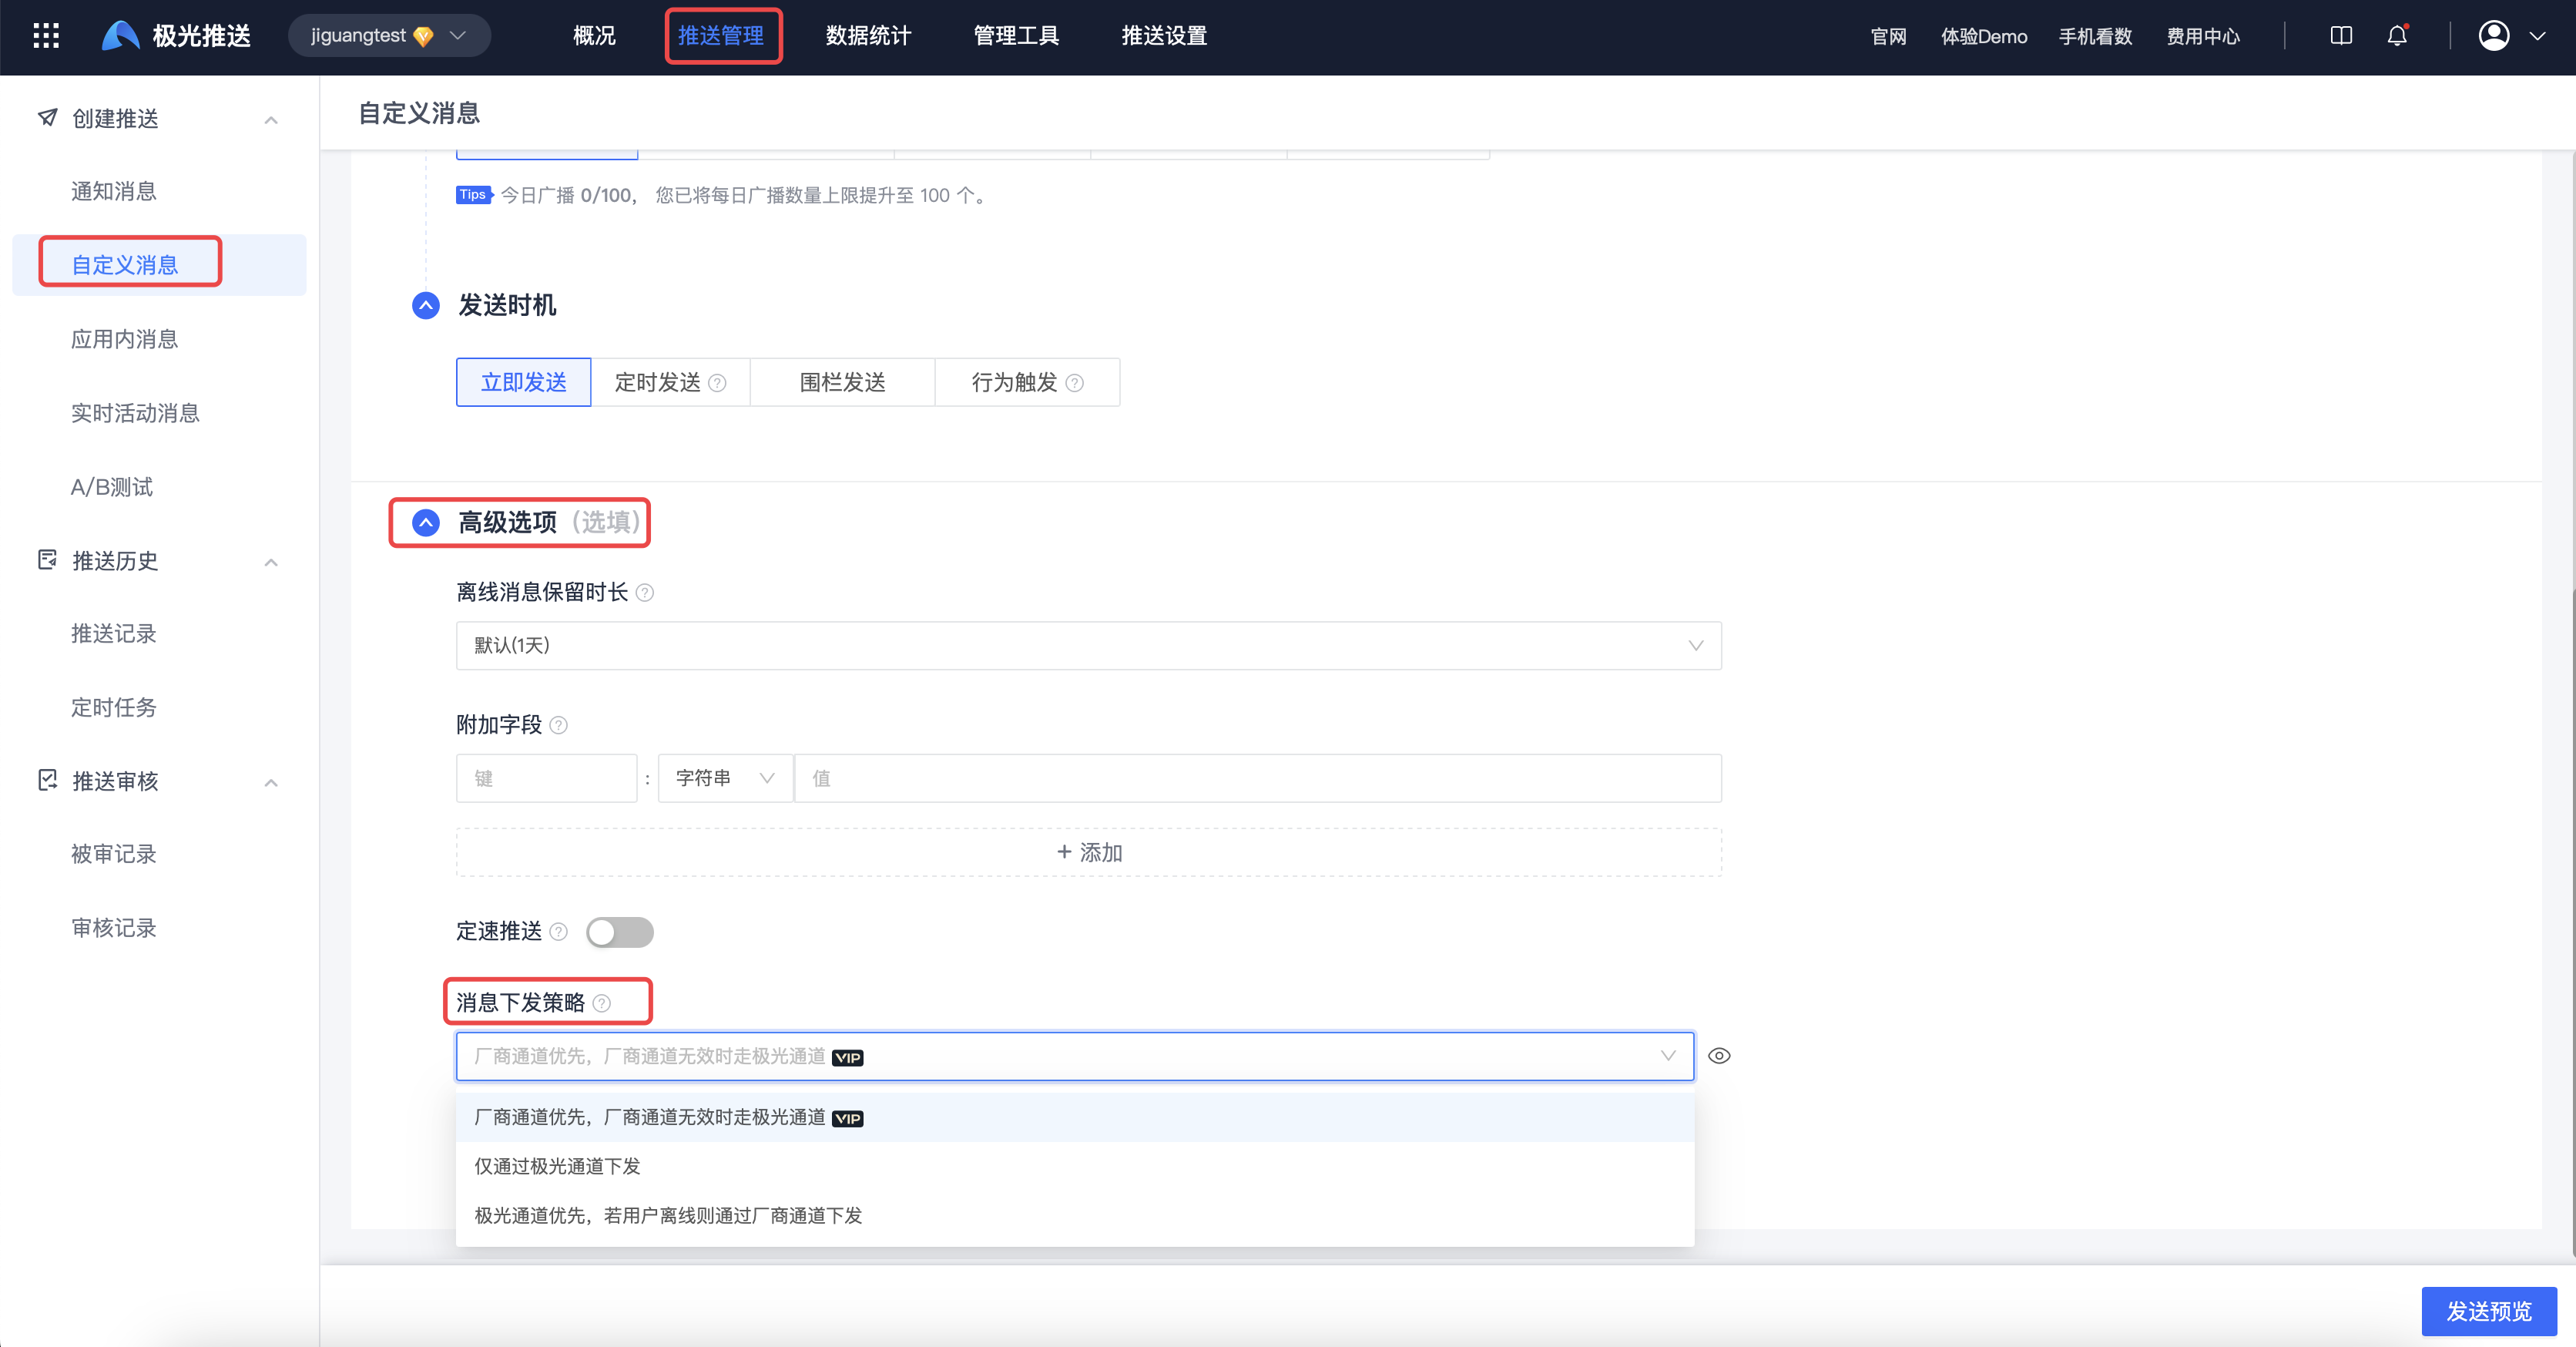Collapse the 推送历史 sidebar group

271,562
